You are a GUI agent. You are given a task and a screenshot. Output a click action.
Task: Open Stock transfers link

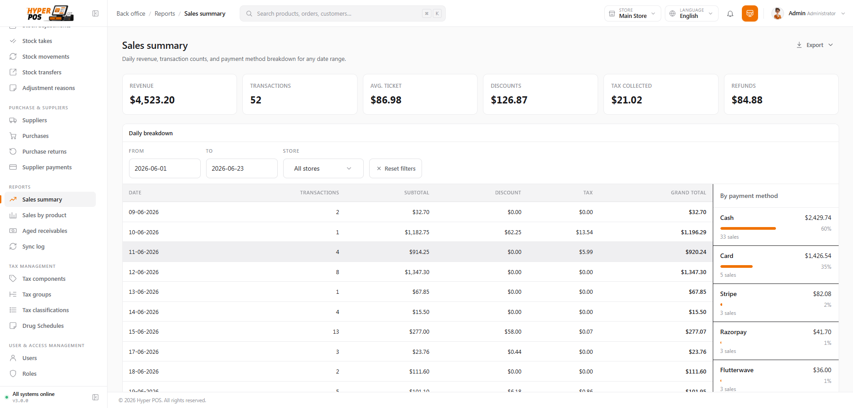tap(50, 72)
